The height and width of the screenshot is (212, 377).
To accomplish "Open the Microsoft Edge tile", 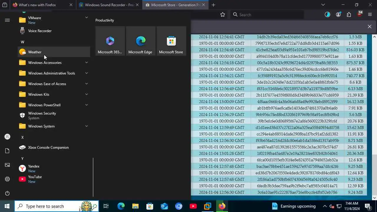I will pos(140,41).
